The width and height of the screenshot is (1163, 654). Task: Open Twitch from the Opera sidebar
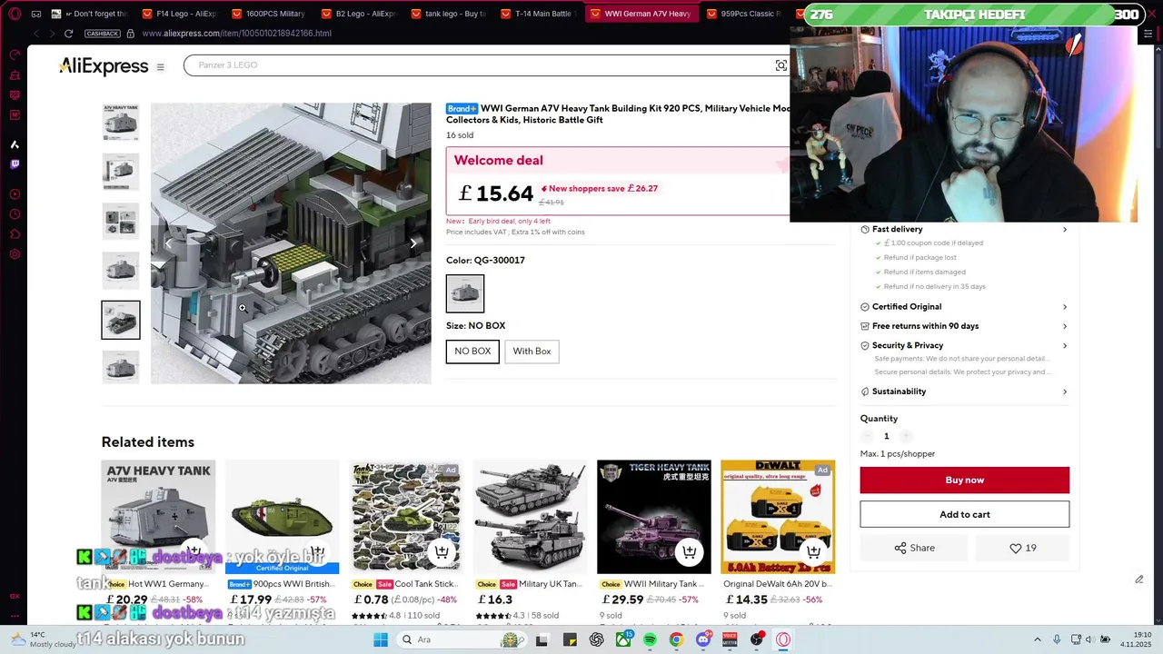15,164
